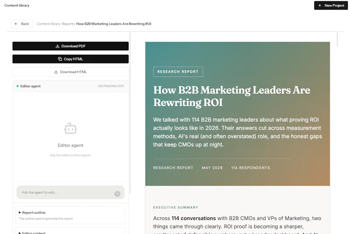Click the Editor agent header label

click(x=31, y=86)
